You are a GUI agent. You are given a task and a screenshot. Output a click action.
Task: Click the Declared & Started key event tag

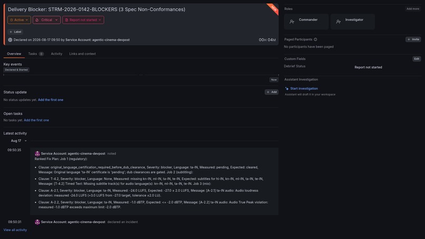[x=16, y=70]
